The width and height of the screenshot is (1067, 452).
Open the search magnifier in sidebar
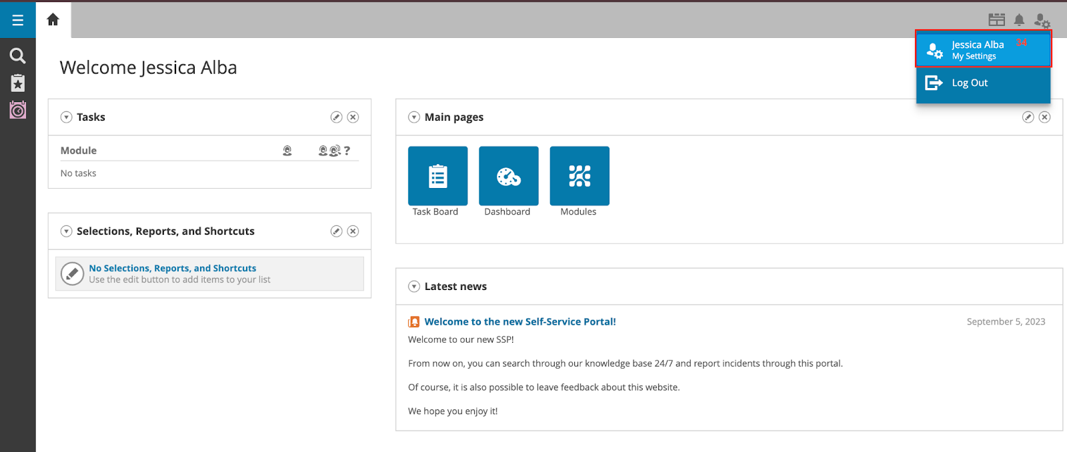pyautogui.click(x=18, y=55)
